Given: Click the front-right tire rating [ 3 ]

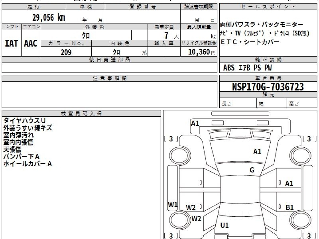Looking at the screenshot, I should [x=309, y=139].
